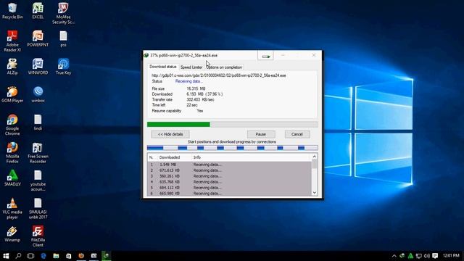Launch the WINWORD desktop shortcut
Image resolution: width=464 pixels, height=261 pixels.
[x=38, y=67]
